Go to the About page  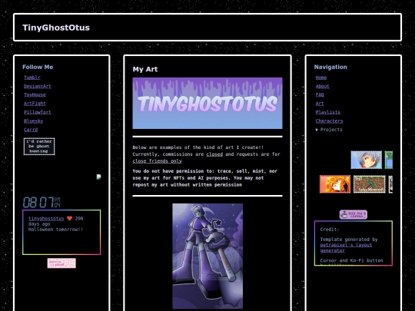pyautogui.click(x=322, y=86)
